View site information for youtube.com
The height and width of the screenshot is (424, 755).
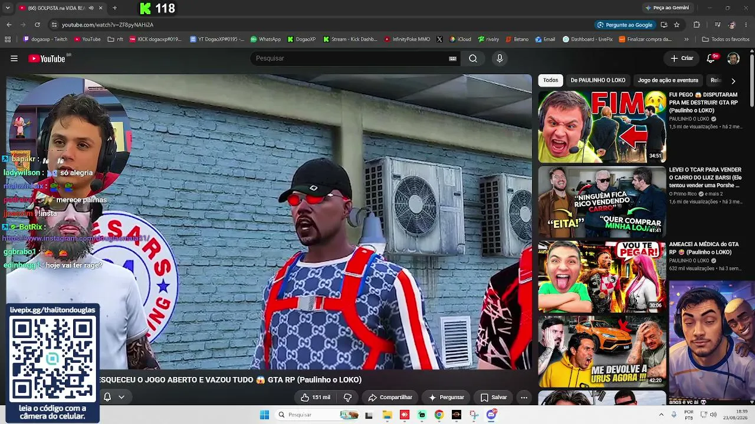click(54, 25)
